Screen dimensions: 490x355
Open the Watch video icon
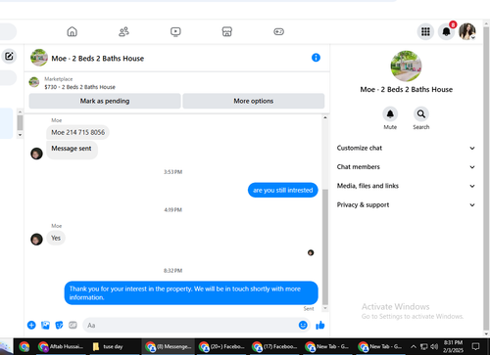click(175, 31)
